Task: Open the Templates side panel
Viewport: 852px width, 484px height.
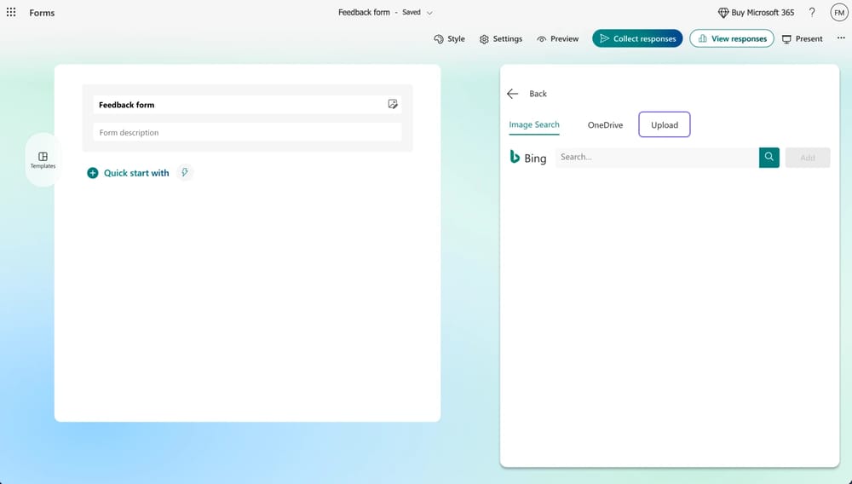Action: coord(43,160)
